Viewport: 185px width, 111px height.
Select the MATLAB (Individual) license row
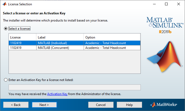[75, 43]
